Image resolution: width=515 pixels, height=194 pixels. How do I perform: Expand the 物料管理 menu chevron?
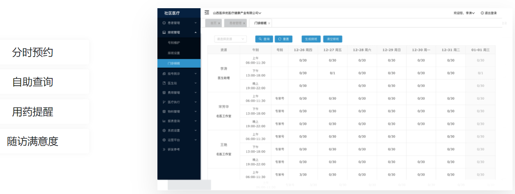coord(196,112)
